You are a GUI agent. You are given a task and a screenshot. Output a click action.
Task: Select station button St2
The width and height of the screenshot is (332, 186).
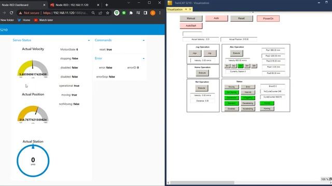[234, 66]
